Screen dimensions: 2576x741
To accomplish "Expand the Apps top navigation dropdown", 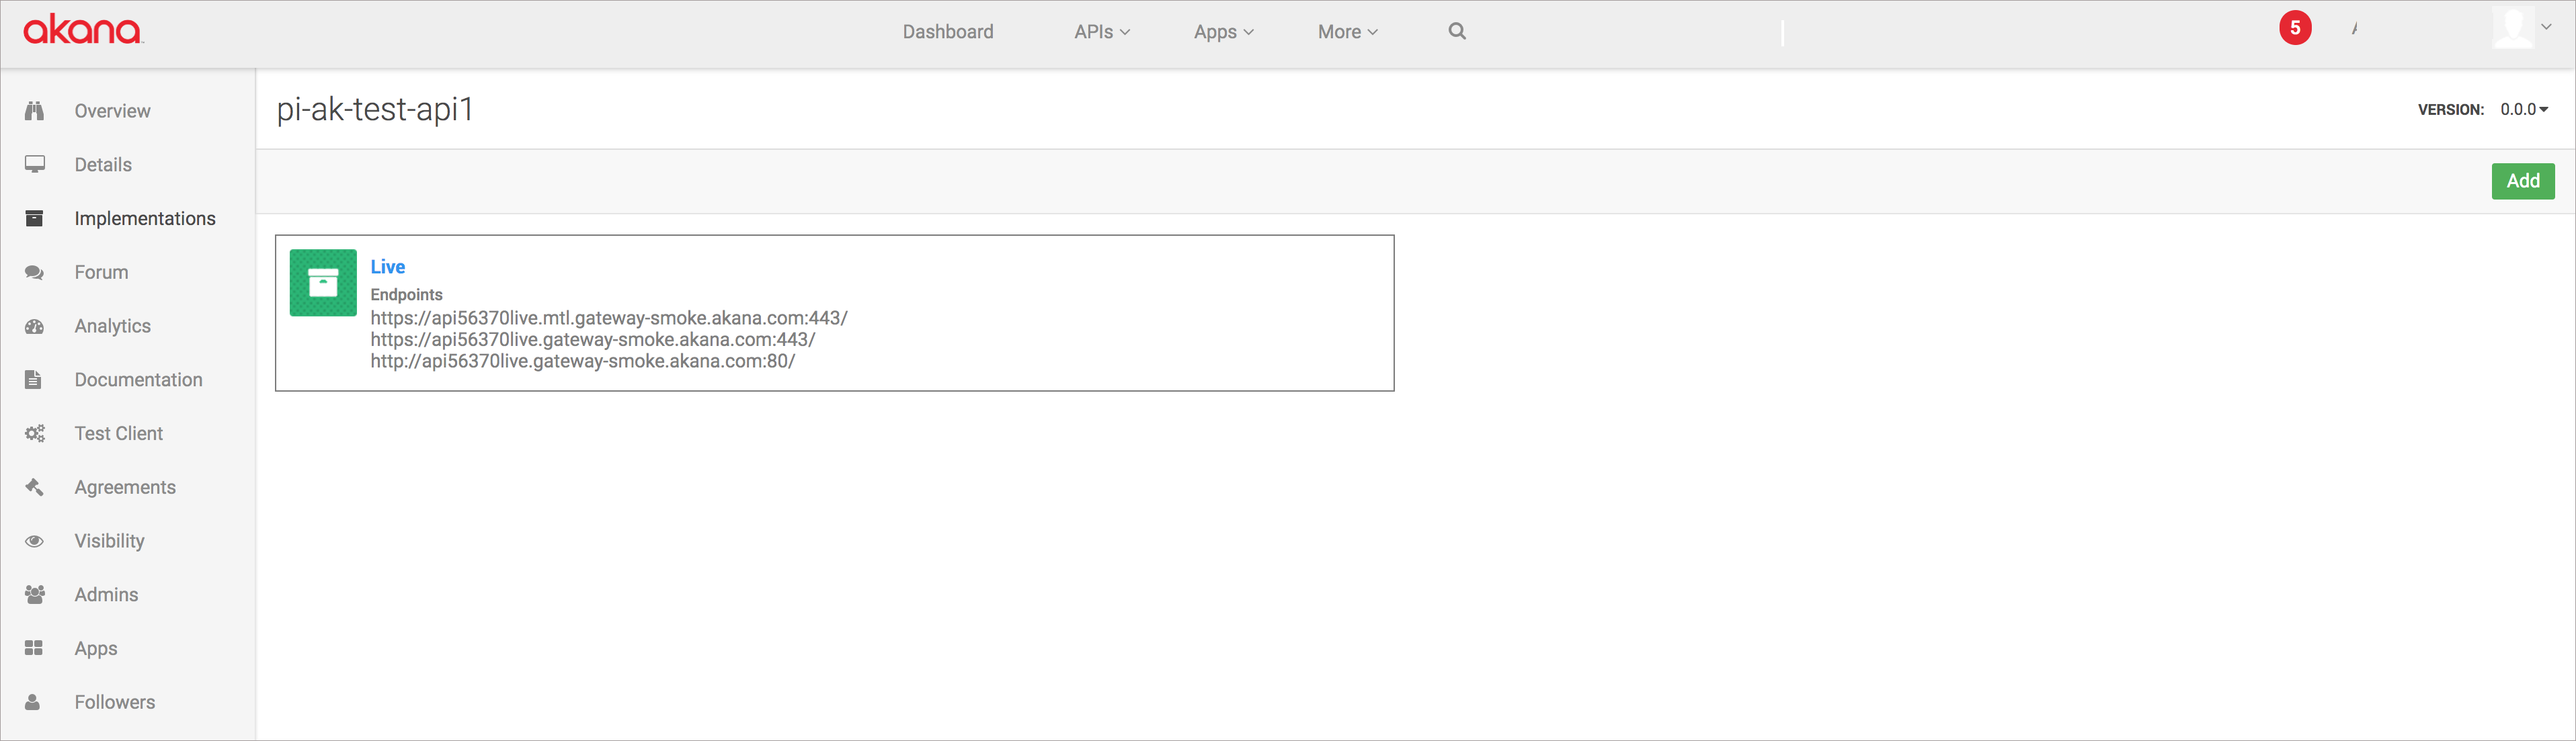I will pos(1222,32).
